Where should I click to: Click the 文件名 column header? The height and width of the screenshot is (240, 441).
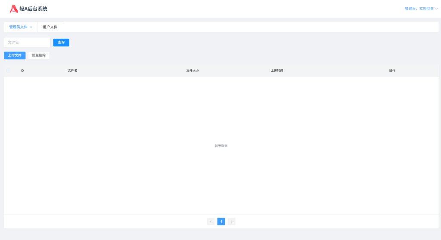pos(72,71)
